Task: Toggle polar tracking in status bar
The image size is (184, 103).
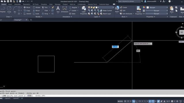Action: point(140,101)
